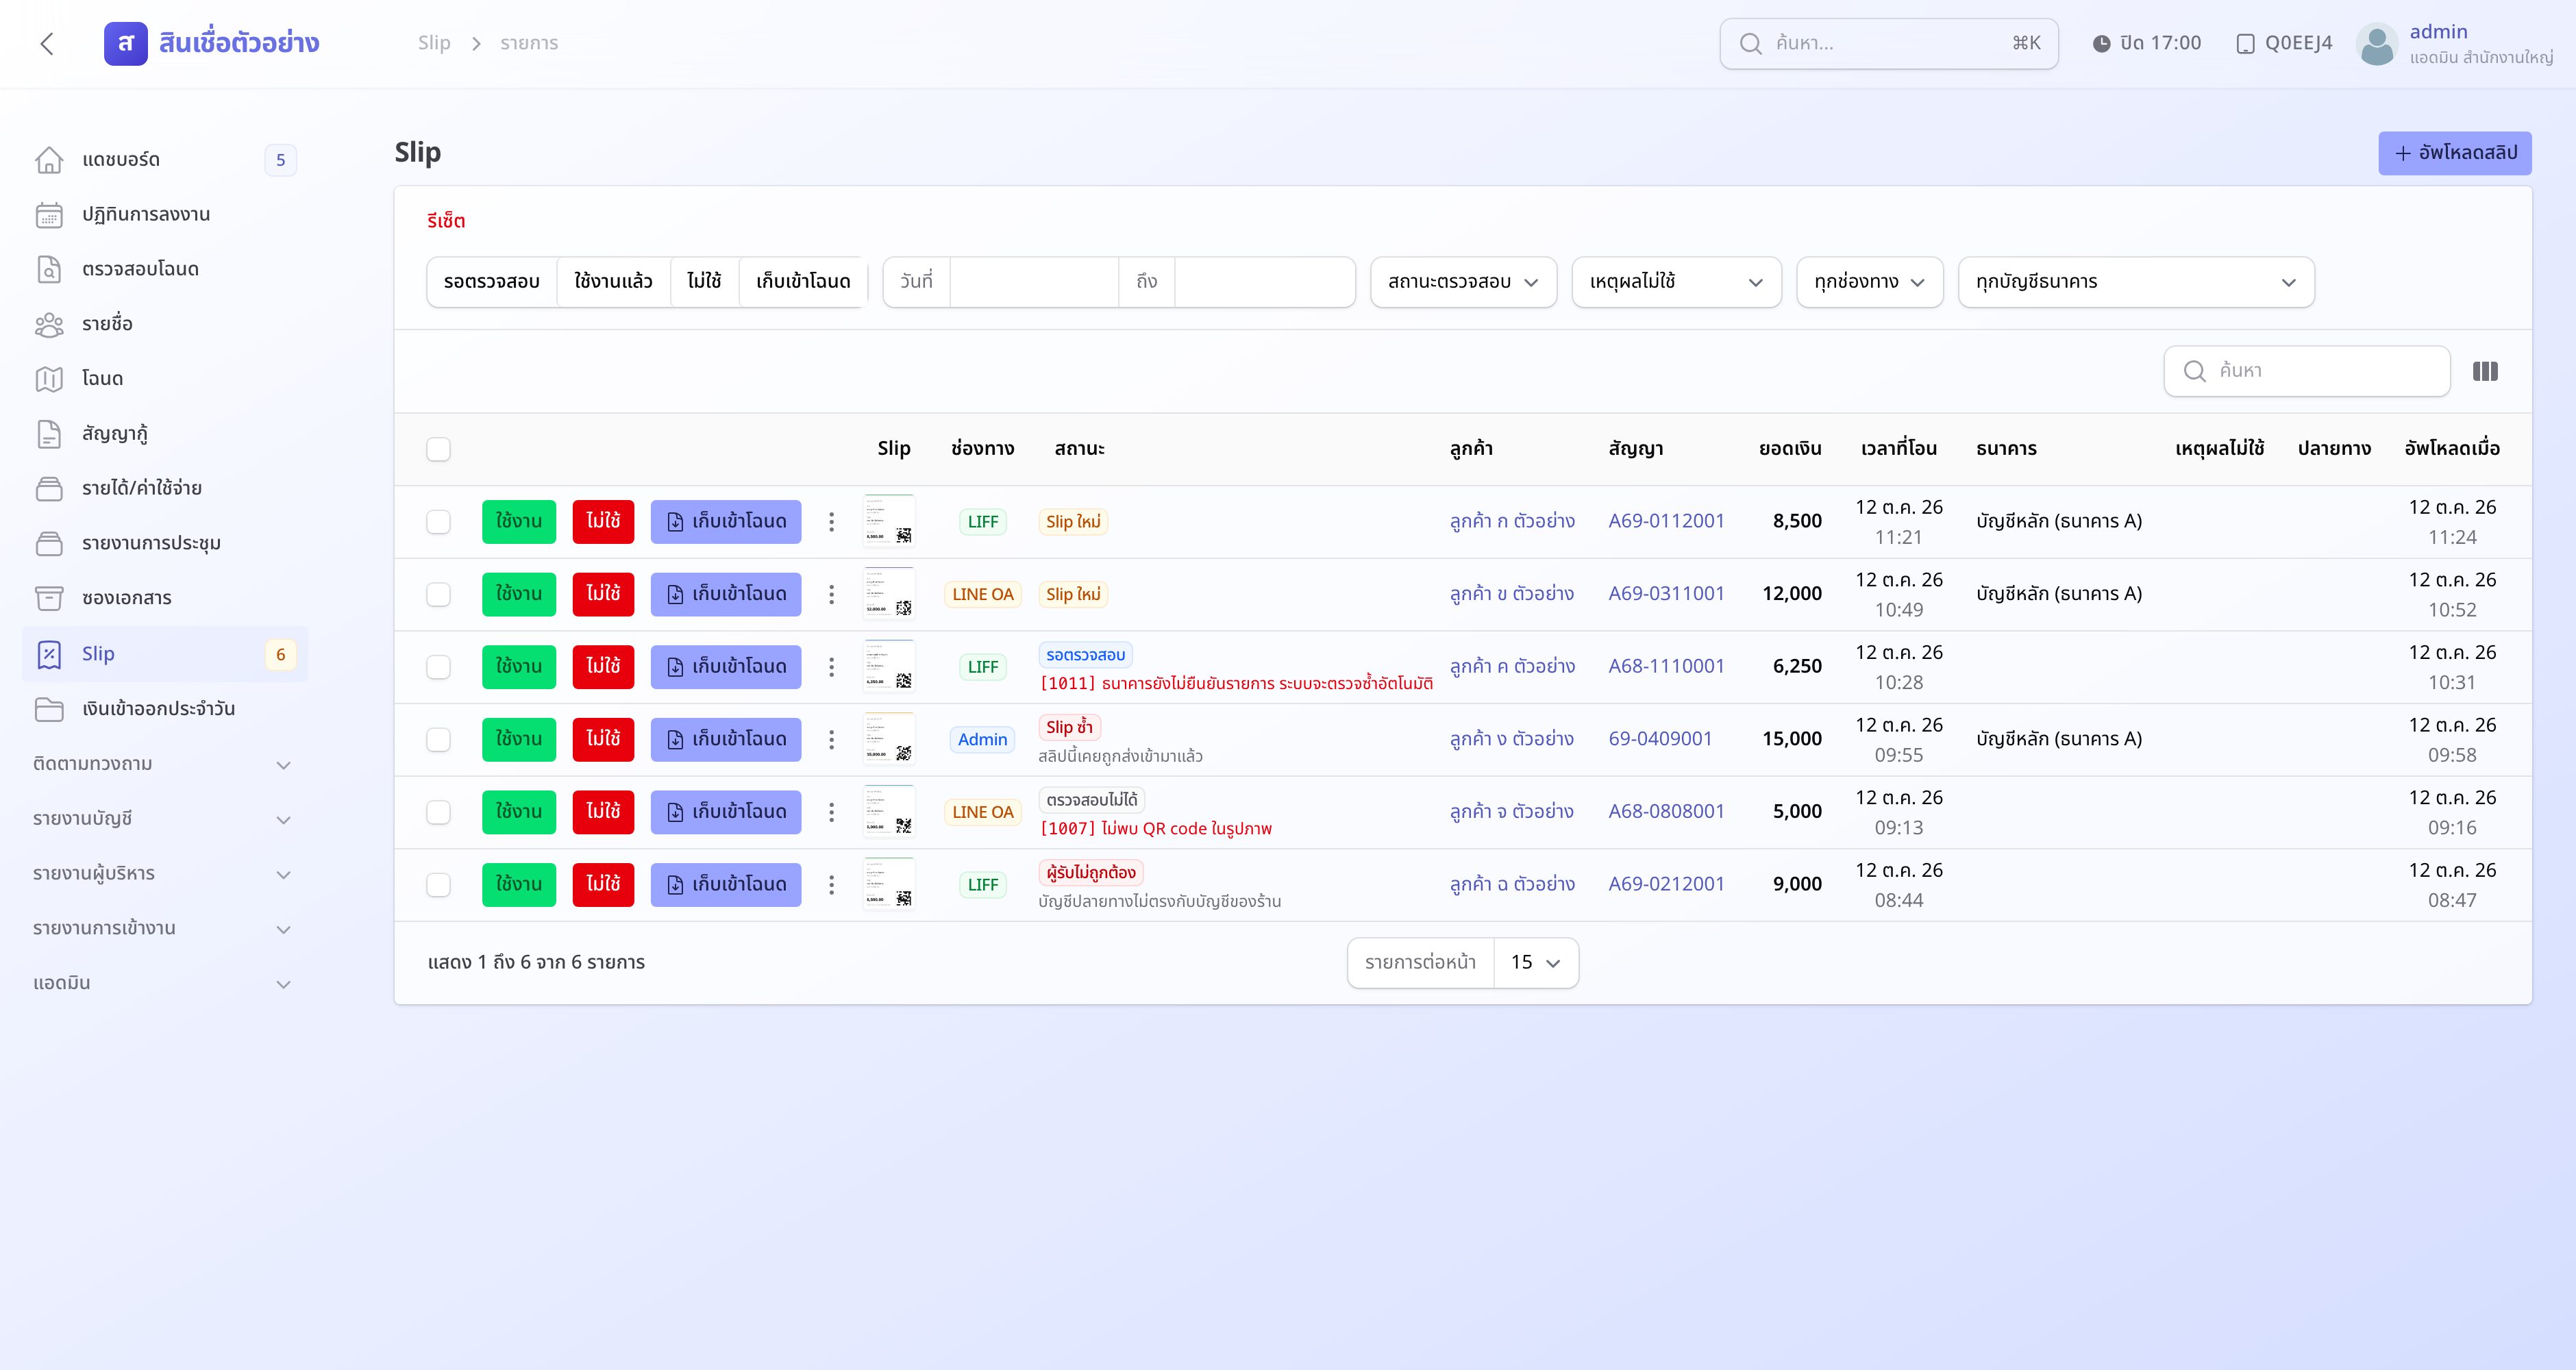Screen dimensions: 2576x1370
Task: Click the admin user avatar icon
Action: [2377, 44]
